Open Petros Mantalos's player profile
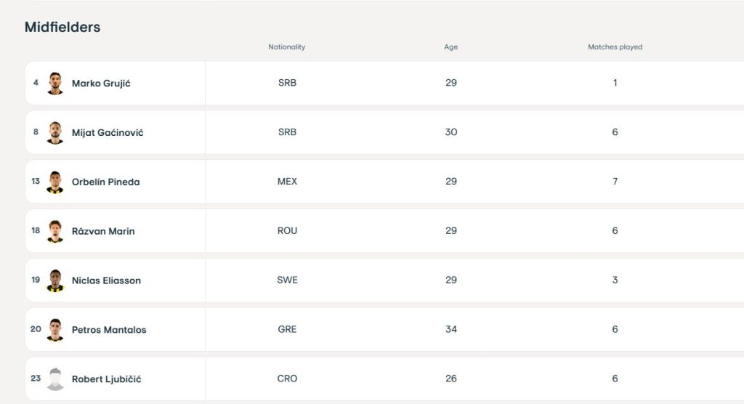The image size is (744, 404). click(x=109, y=330)
